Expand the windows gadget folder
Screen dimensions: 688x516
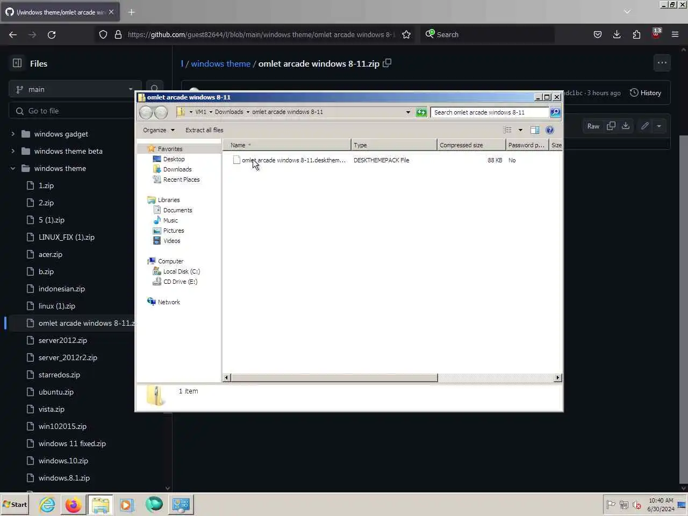[13, 134]
